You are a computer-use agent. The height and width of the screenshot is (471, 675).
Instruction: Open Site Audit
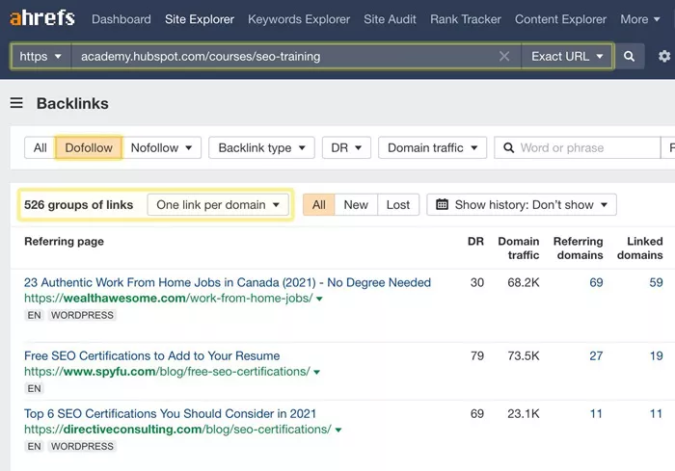click(390, 19)
